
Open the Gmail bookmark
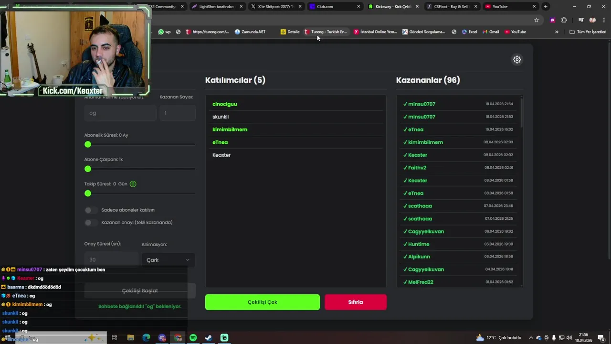(491, 32)
